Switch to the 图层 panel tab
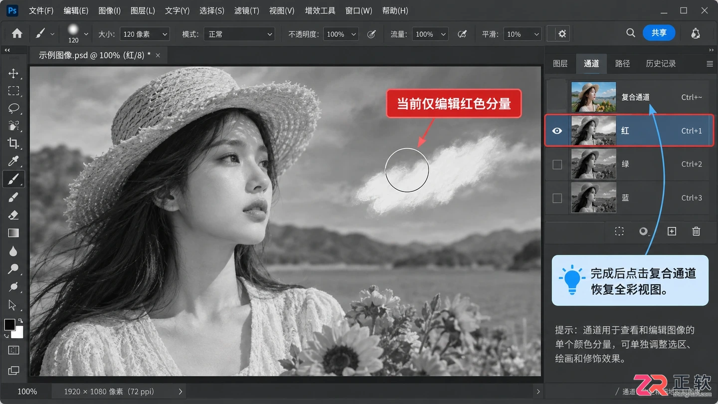 point(560,63)
